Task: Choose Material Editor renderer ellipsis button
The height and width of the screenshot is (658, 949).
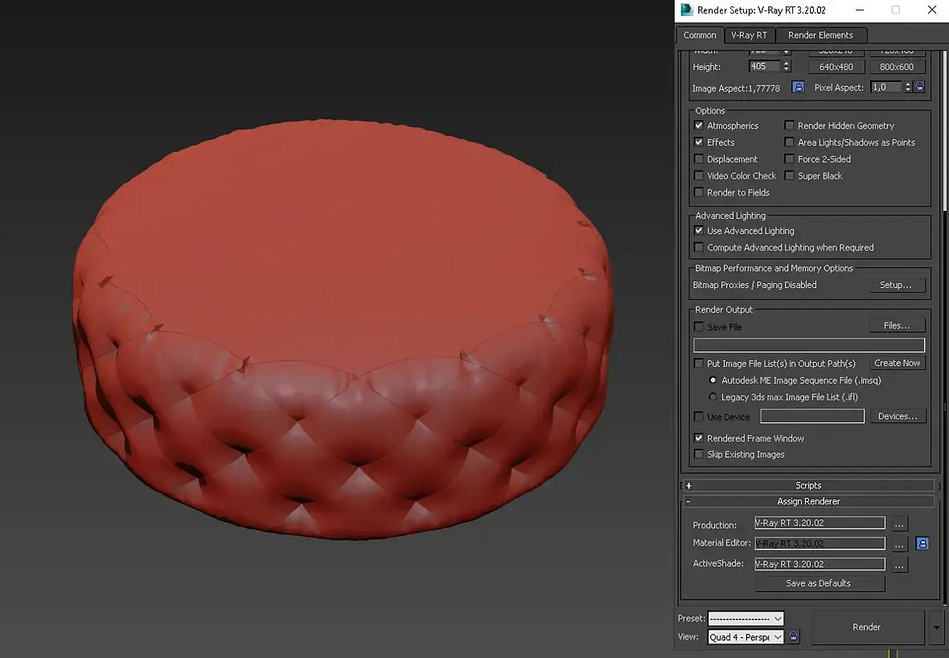Action: tap(899, 545)
